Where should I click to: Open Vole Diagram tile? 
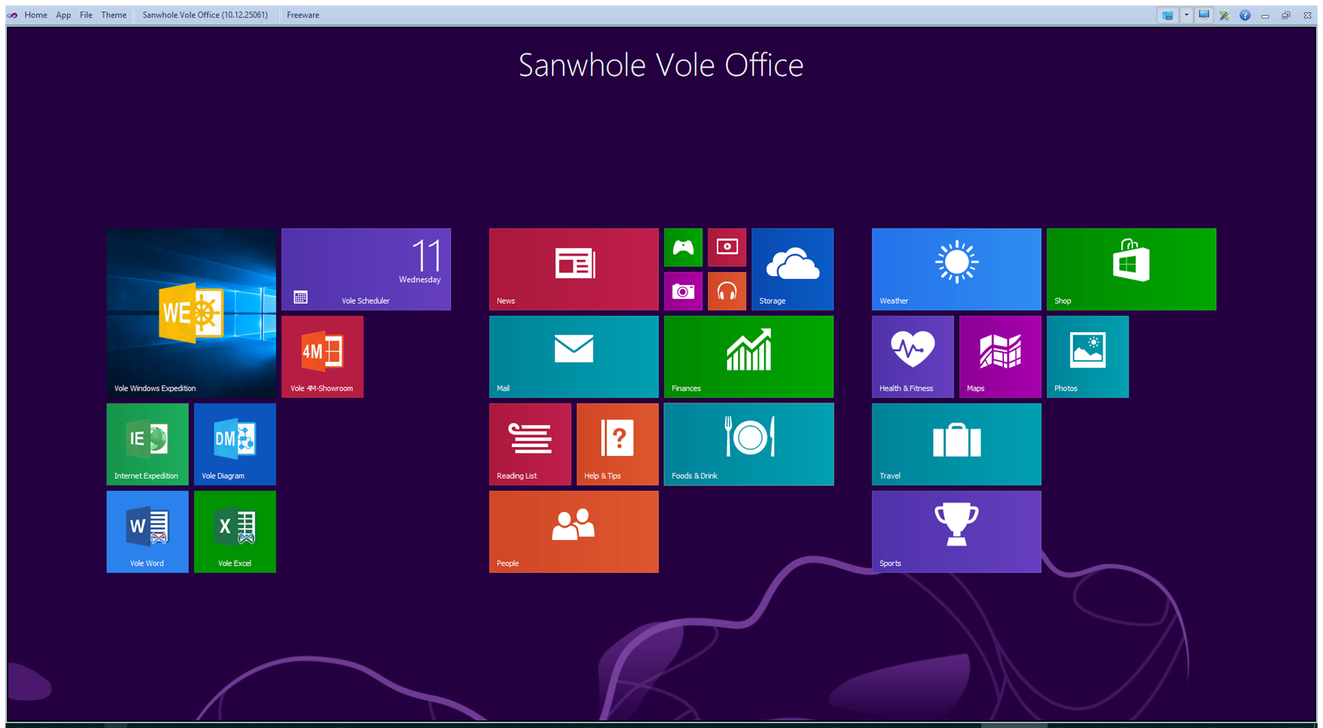click(234, 444)
